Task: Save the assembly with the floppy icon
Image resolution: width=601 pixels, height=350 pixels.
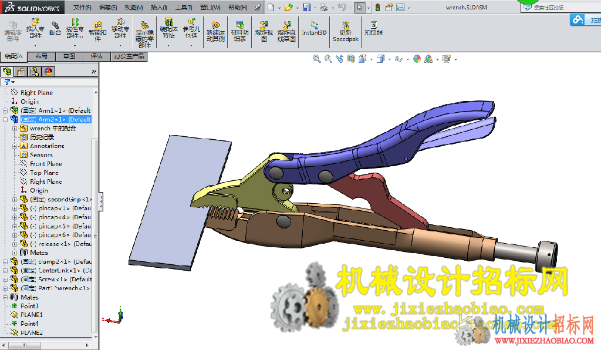Action: pos(306,7)
